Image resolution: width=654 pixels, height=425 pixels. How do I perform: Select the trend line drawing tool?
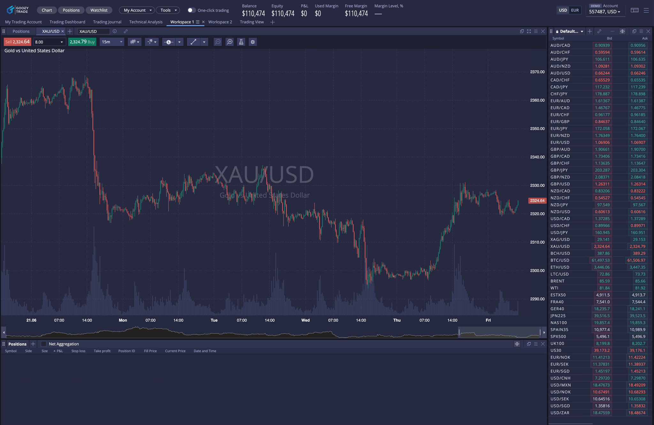[193, 42]
